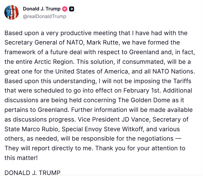Click the sentence They will report directly
Viewport: 203px width, 179px height.
click(x=37, y=148)
